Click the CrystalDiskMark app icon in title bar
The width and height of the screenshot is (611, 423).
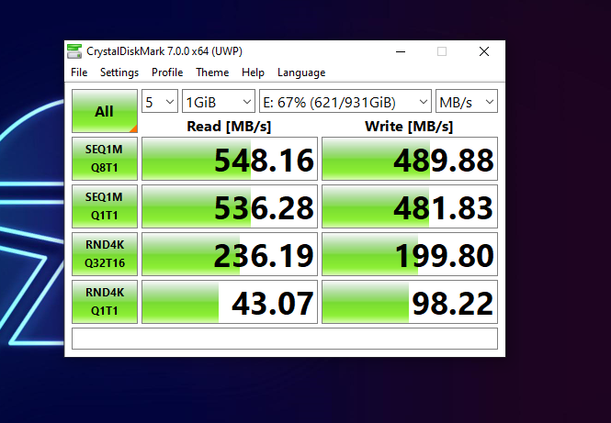click(x=74, y=51)
